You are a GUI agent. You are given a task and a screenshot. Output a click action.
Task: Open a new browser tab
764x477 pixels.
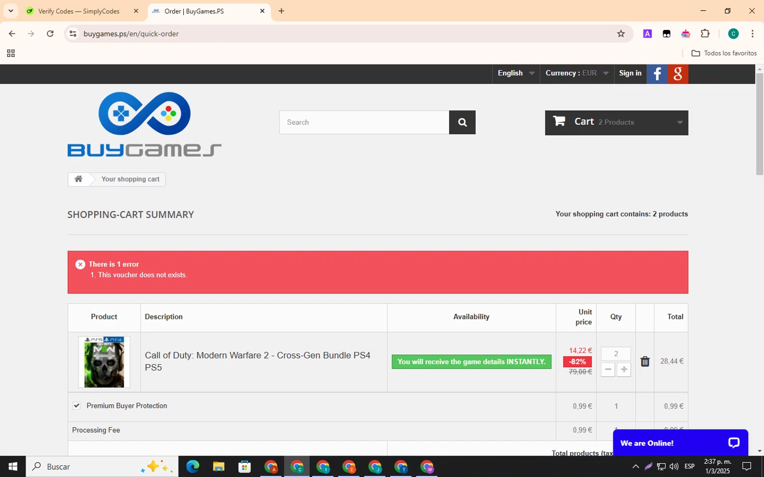[x=281, y=11]
